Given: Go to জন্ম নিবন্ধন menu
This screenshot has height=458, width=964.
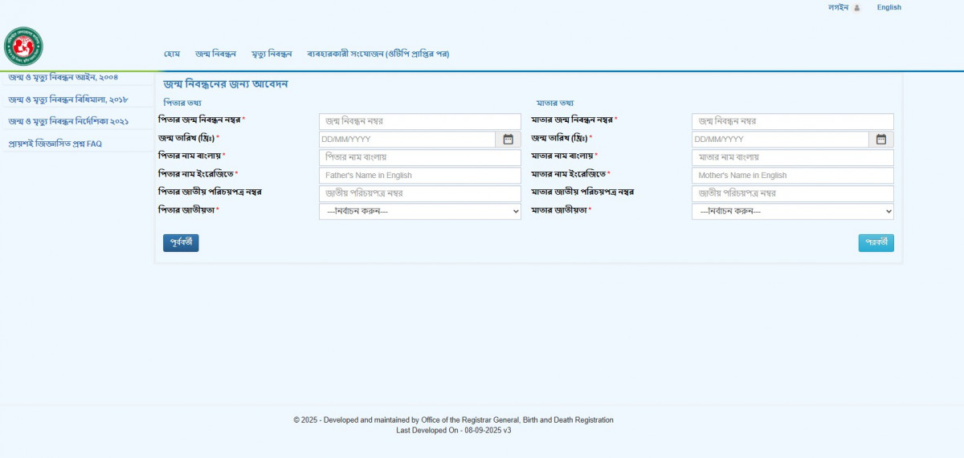Looking at the screenshot, I should coord(215,54).
